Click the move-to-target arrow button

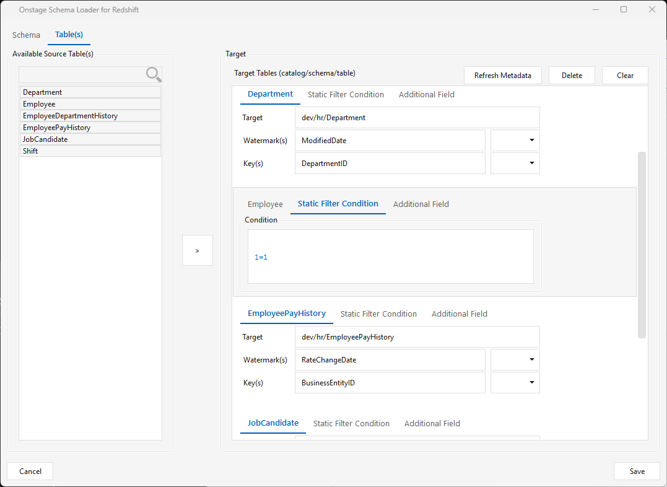(198, 250)
